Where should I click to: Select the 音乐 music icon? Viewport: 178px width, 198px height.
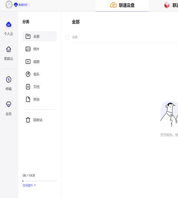(28, 74)
